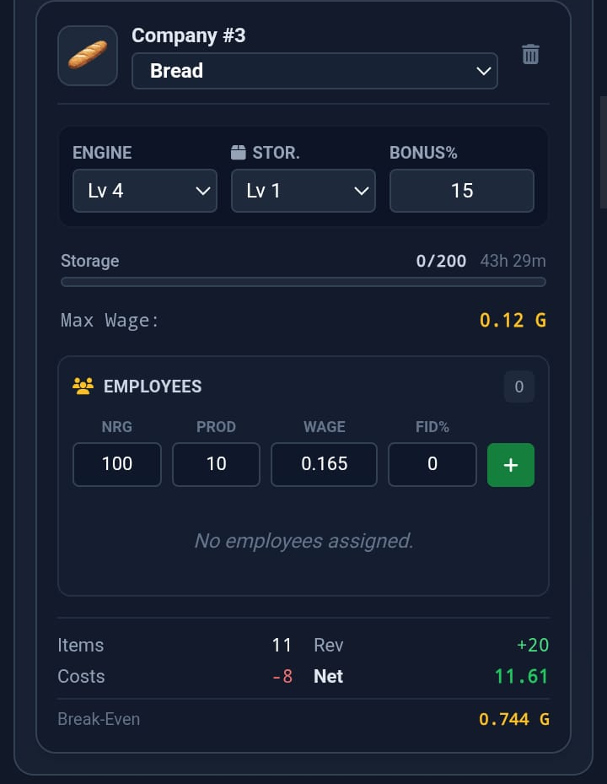
Task: Click the WAGE field showing 0.165
Action: click(324, 464)
